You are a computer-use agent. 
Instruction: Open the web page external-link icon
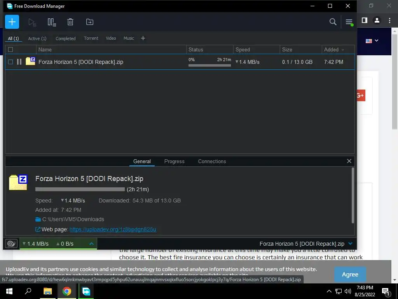(x=38, y=229)
